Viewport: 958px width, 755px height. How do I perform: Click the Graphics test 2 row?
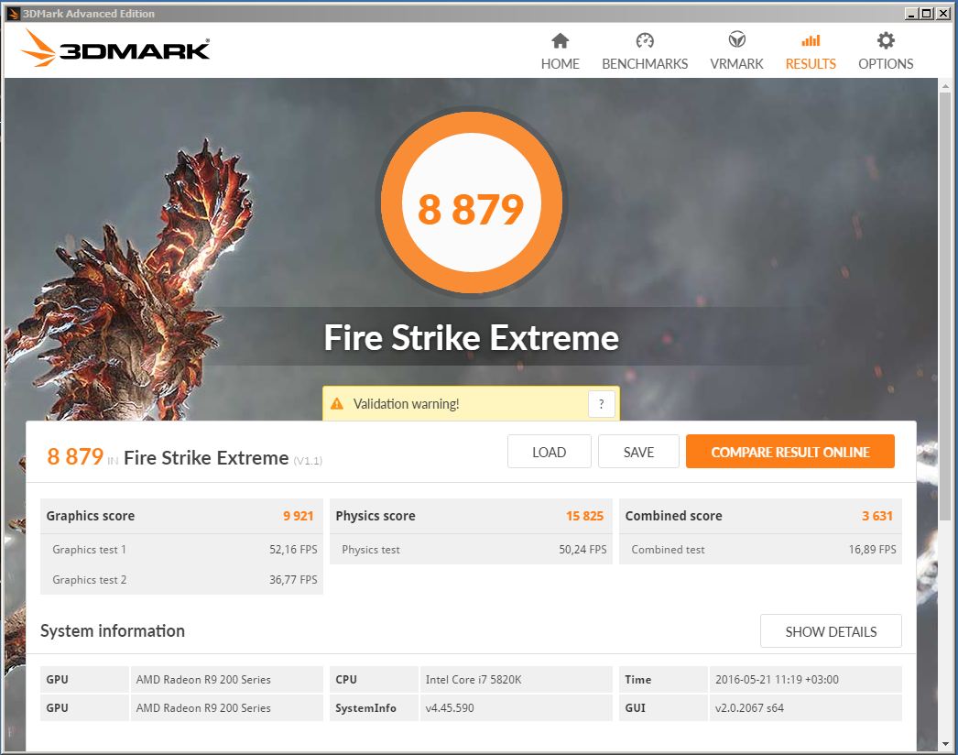(181, 580)
